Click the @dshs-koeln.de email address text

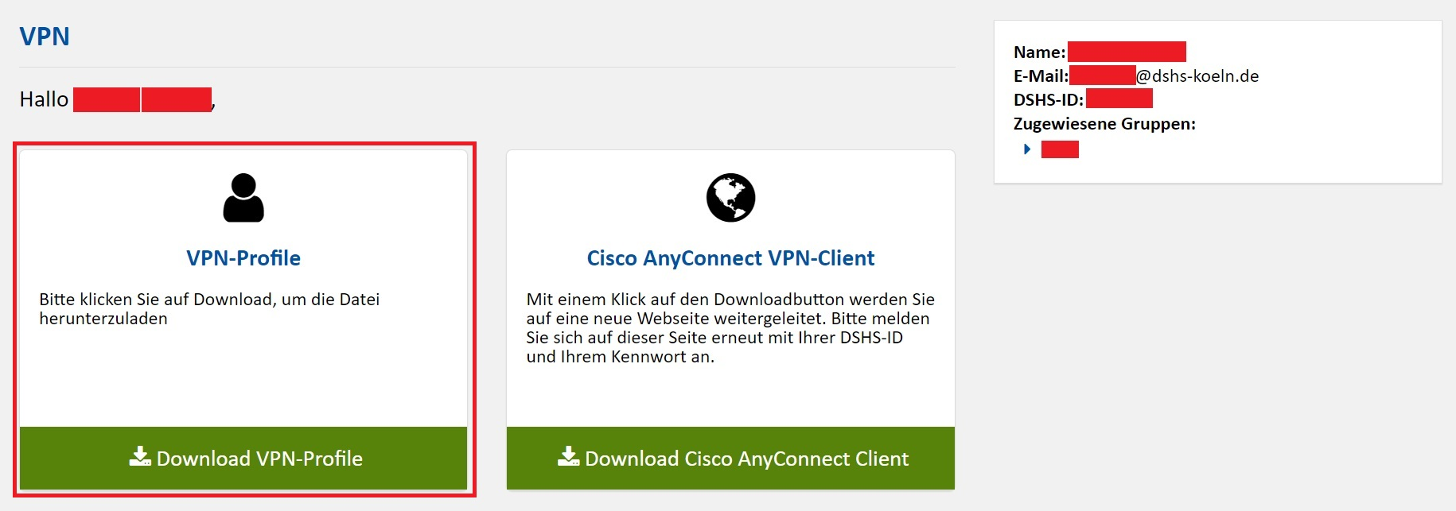tap(1197, 76)
